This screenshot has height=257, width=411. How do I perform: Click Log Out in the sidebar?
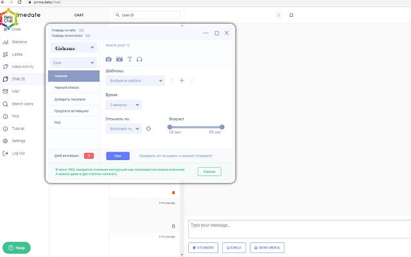18,153
